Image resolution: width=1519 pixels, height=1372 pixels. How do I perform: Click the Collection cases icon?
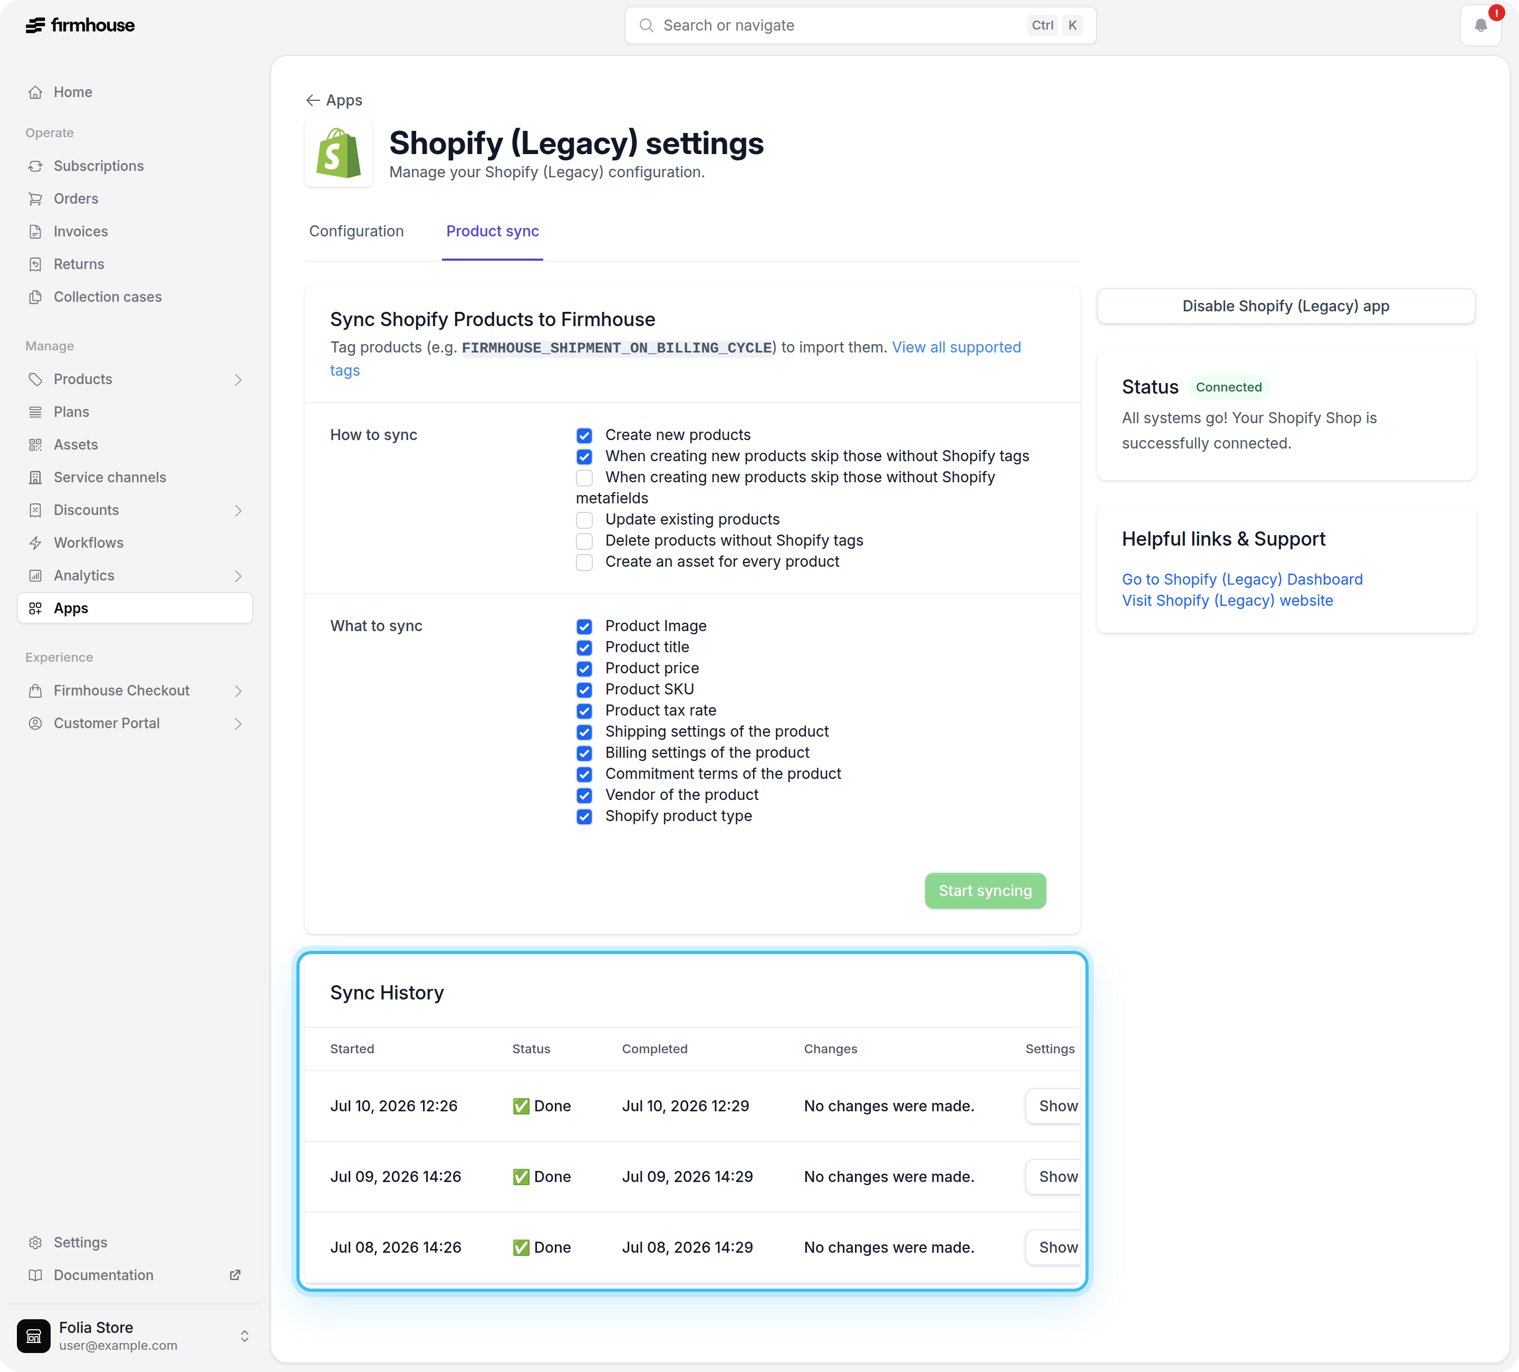(x=35, y=297)
